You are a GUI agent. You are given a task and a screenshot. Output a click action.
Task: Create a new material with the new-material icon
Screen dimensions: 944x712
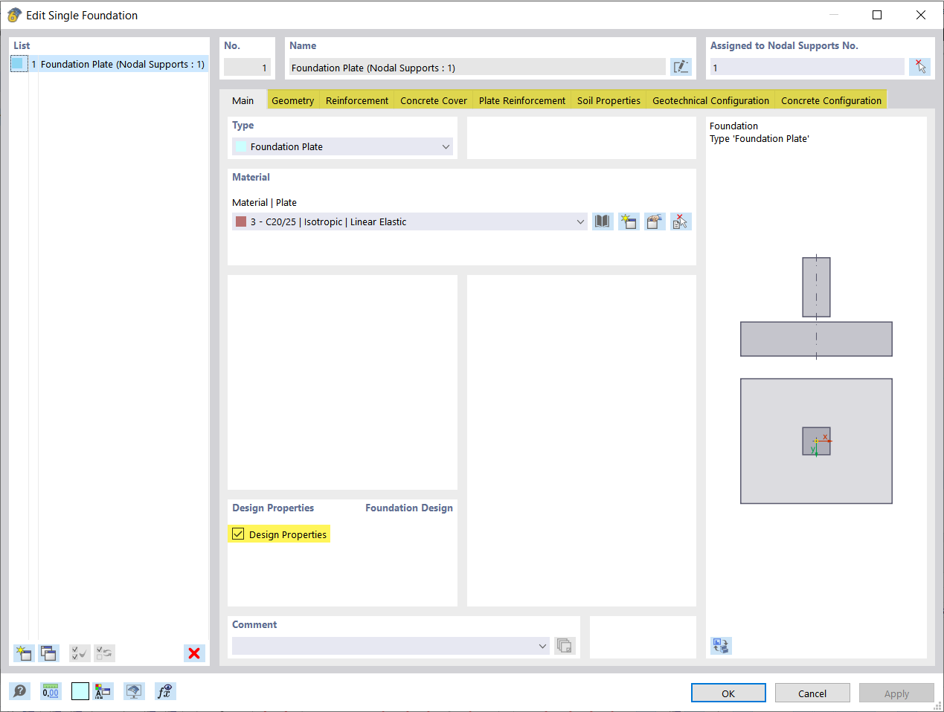pos(629,221)
